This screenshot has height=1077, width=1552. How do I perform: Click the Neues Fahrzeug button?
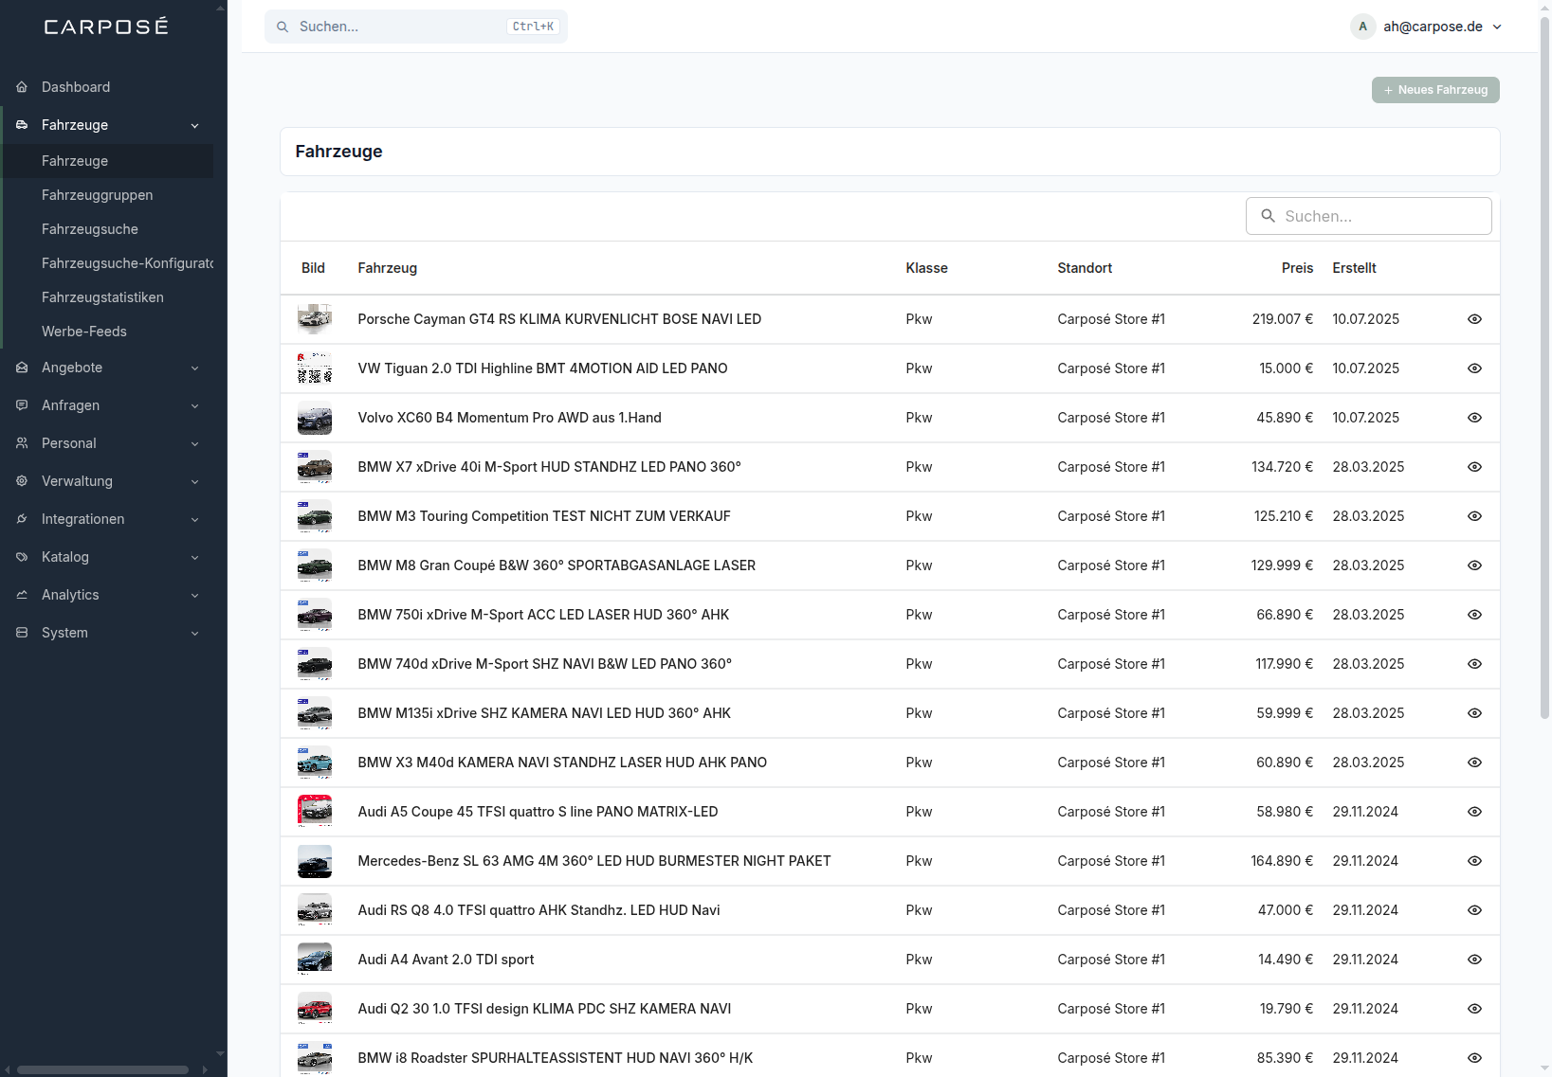pyautogui.click(x=1435, y=90)
